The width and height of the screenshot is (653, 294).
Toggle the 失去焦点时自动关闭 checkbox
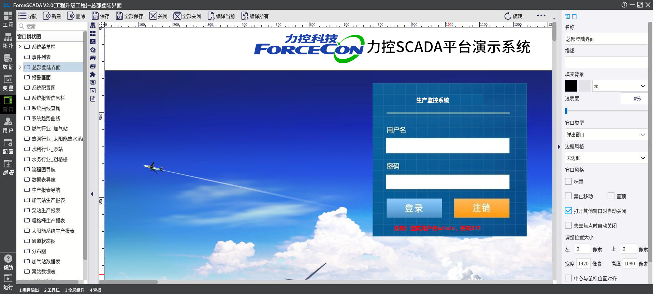point(568,226)
